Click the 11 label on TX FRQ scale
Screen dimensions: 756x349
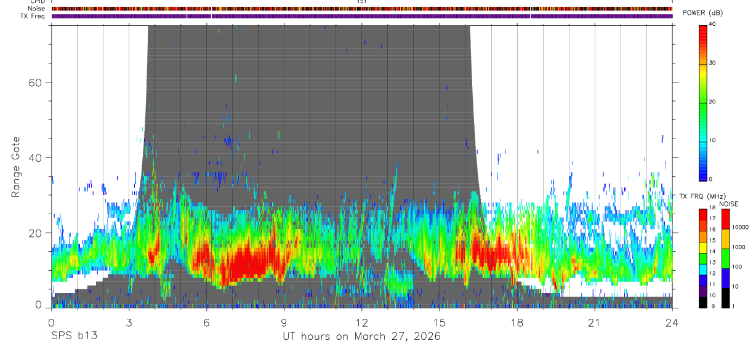click(x=713, y=284)
